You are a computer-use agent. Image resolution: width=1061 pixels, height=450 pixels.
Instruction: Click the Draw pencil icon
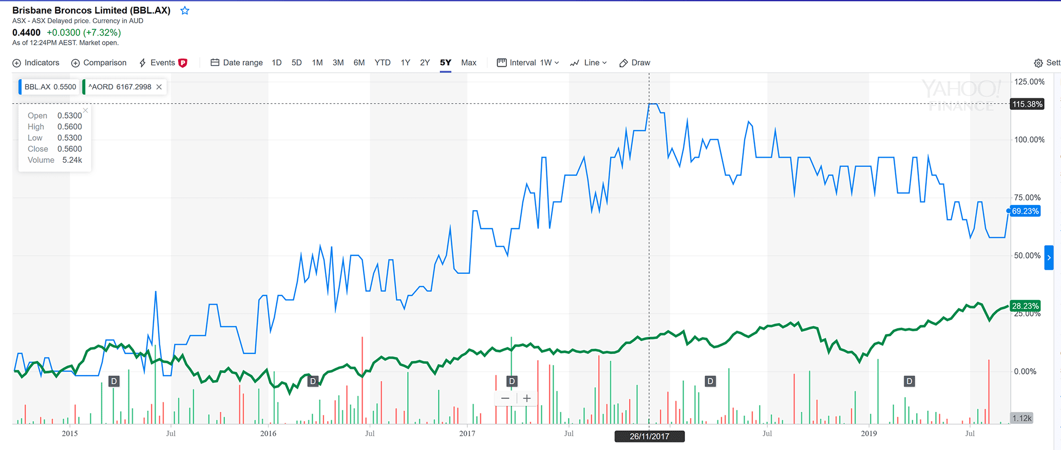tap(623, 63)
